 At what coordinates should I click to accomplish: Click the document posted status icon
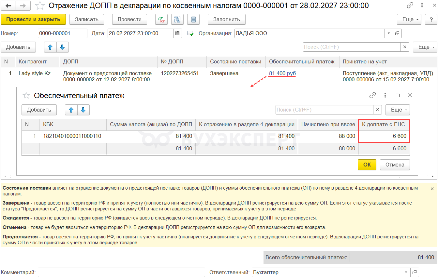coord(190,33)
